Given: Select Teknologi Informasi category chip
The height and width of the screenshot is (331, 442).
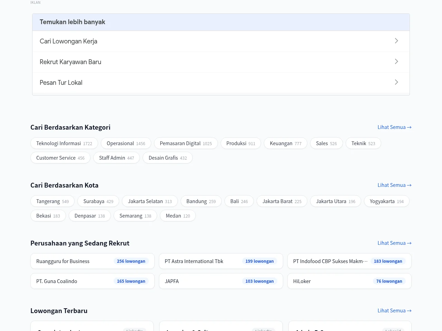Looking at the screenshot, I should point(64,143).
